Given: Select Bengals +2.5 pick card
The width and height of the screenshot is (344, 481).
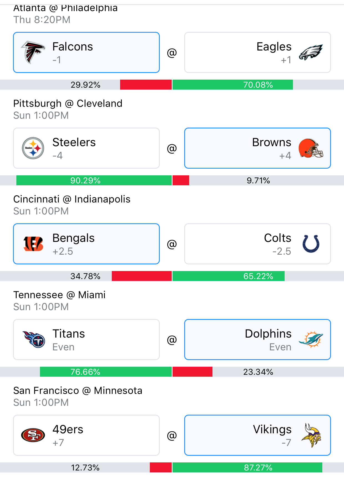Looking at the screenshot, I should [x=86, y=244].
